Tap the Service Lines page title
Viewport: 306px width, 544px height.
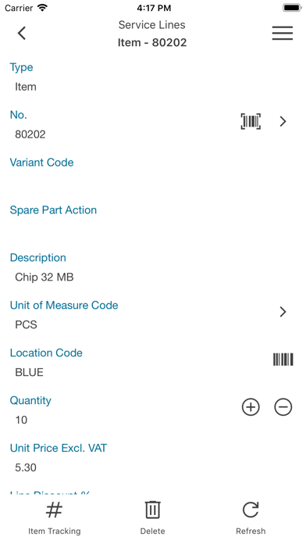point(151,25)
